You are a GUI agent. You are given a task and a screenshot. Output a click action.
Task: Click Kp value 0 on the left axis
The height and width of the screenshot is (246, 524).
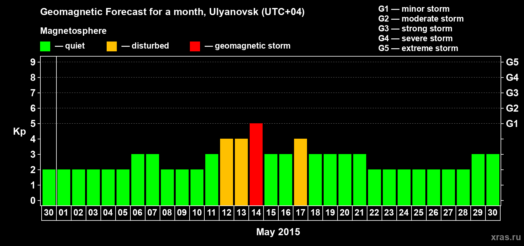[x=33, y=200]
